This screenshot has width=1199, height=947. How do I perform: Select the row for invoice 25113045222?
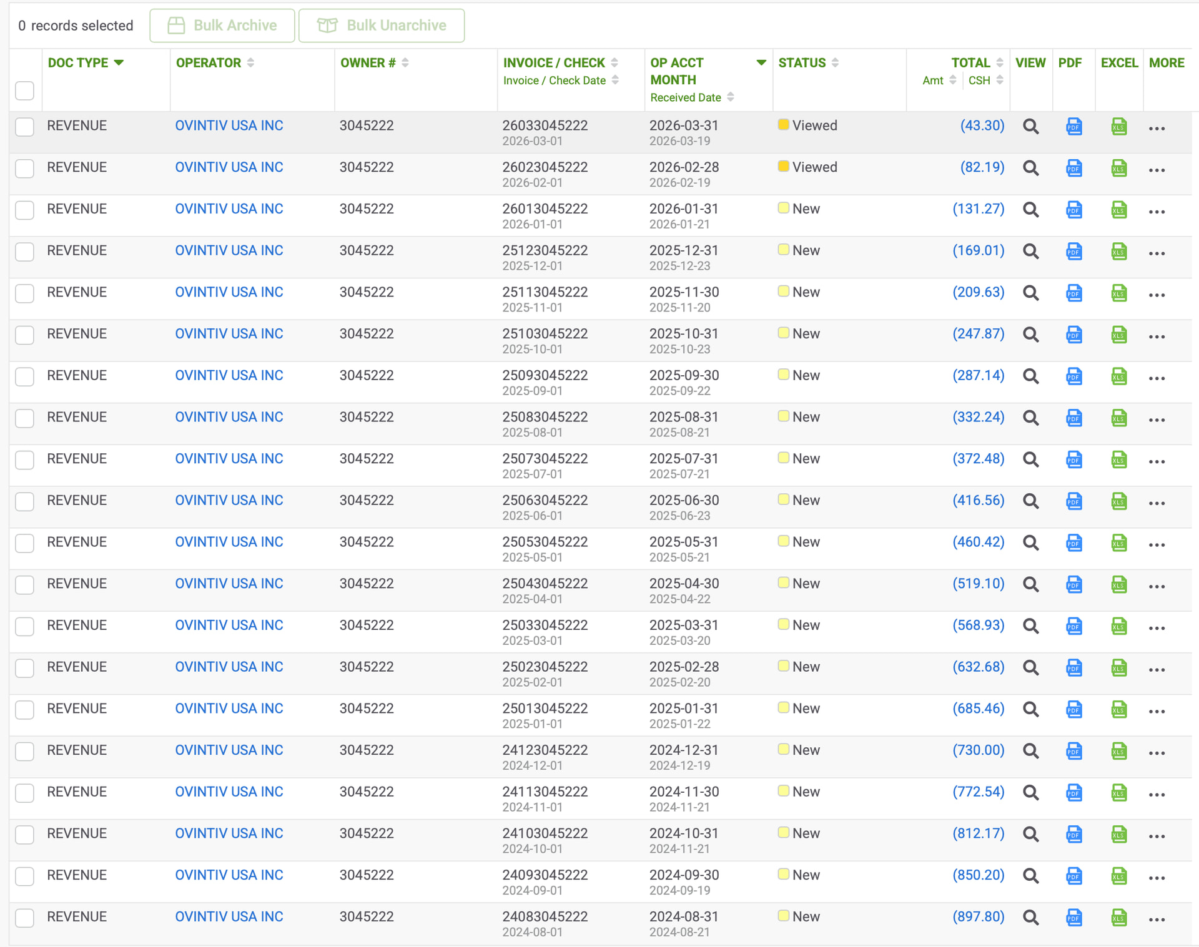[x=24, y=293]
